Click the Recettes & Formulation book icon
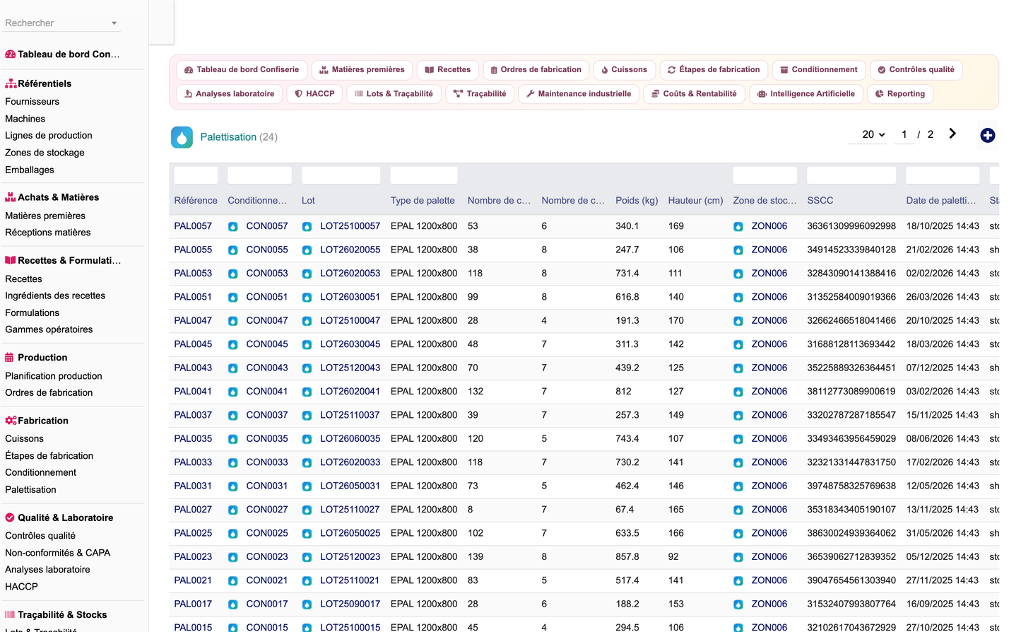The width and height of the screenshot is (1021, 632). tap(11, 260)
